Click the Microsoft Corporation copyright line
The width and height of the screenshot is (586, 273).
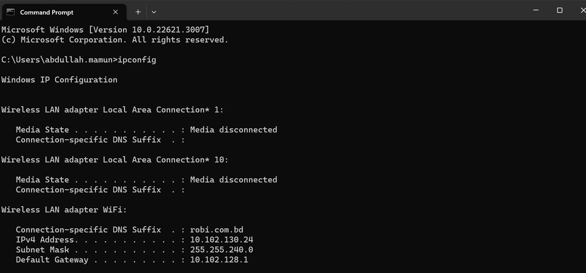coord(114,40)
